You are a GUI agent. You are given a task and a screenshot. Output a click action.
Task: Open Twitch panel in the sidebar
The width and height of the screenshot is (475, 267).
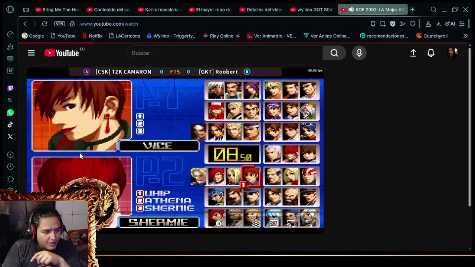click(x=10, y=88)
